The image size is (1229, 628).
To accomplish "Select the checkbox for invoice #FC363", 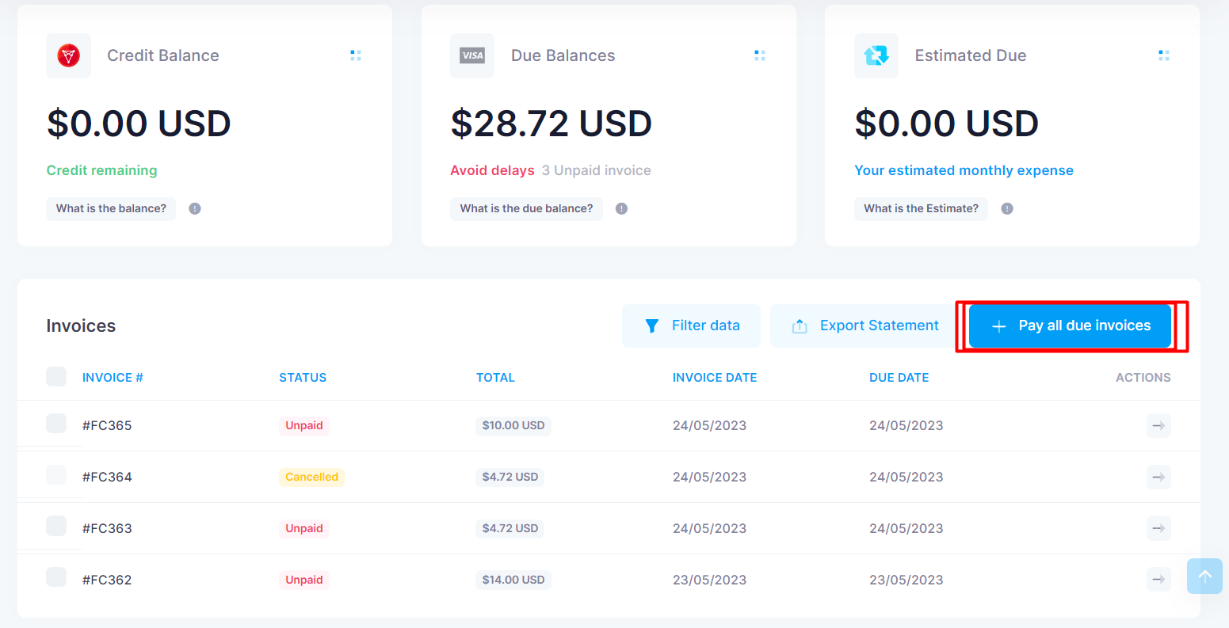I will pos(56,526).
